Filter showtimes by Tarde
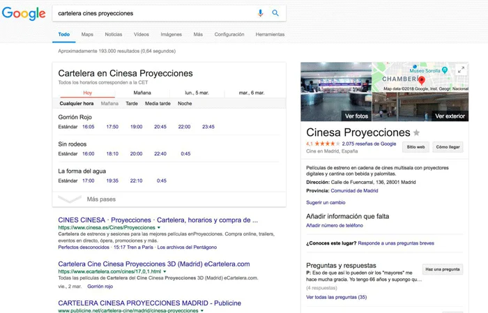Image resolution: width=488 pixels, height=313 pixels. point(132,103)
